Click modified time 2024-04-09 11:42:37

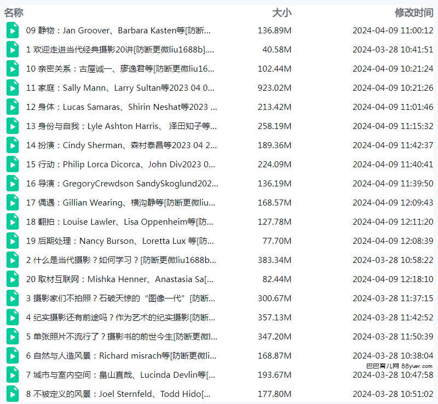393,145
